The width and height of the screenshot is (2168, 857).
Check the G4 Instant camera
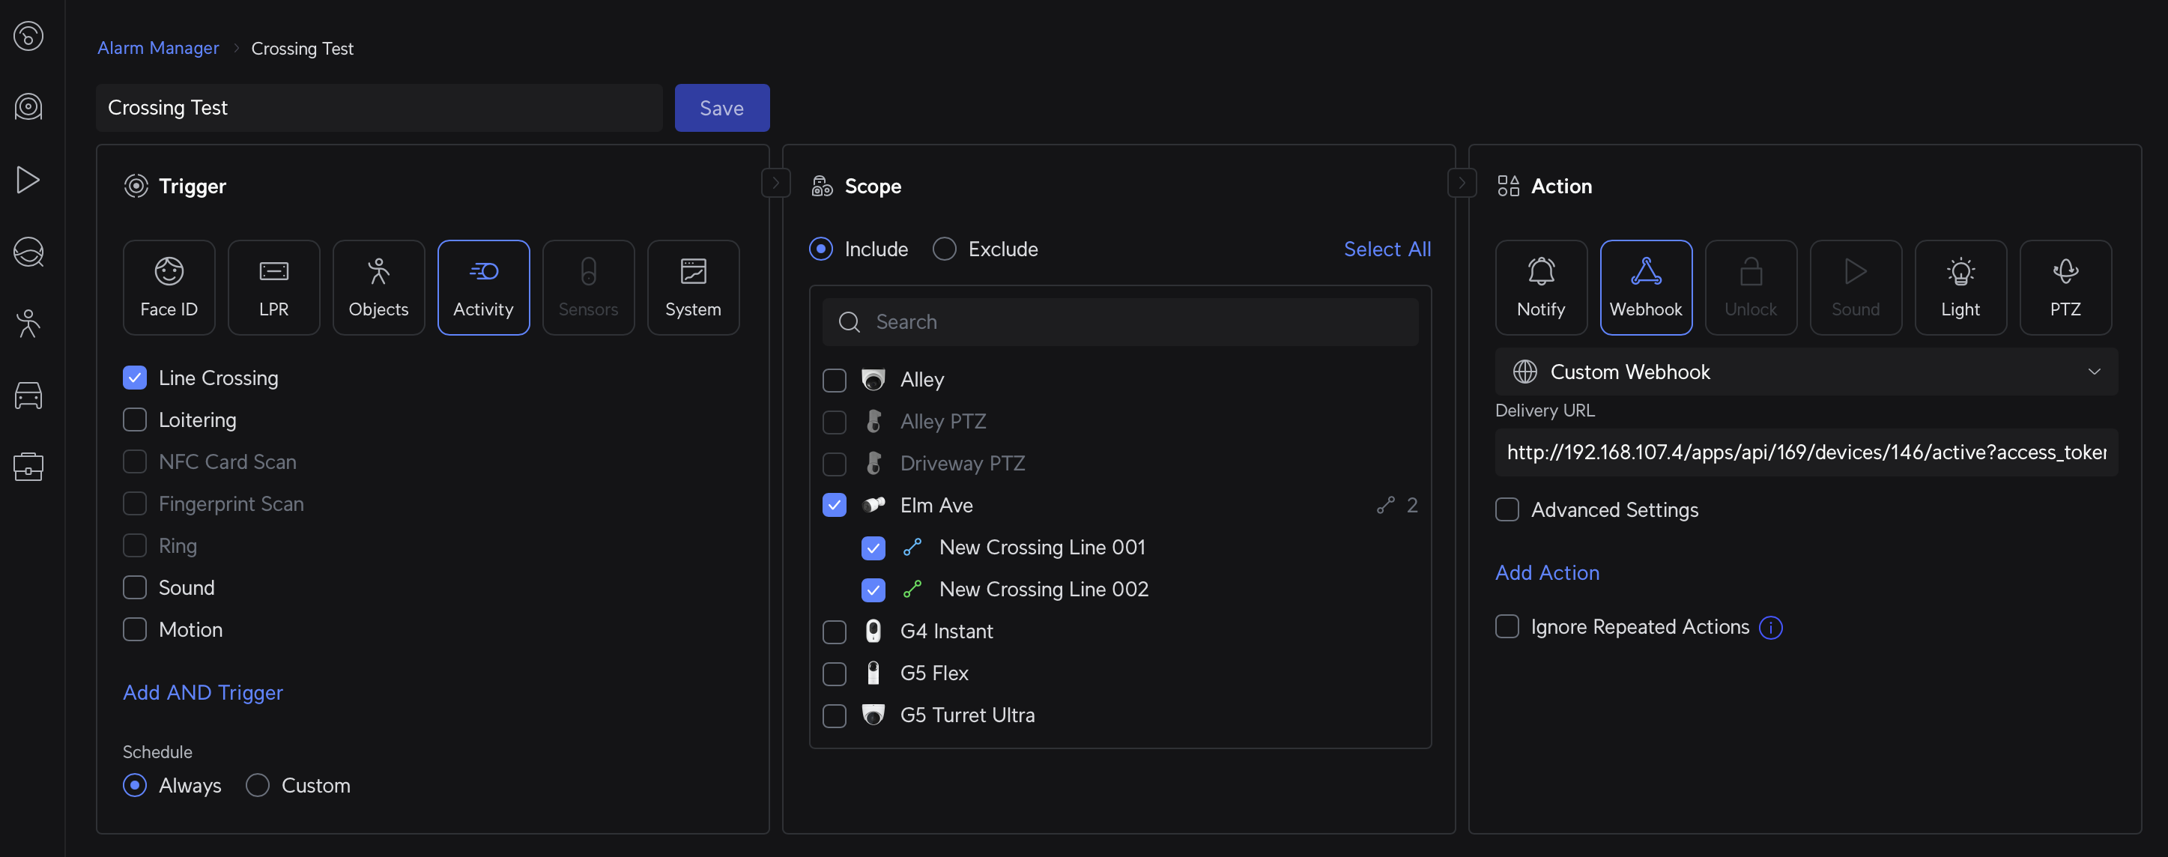coord(833,632)
